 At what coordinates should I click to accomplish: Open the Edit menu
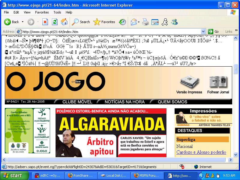(x=16, y=12)
